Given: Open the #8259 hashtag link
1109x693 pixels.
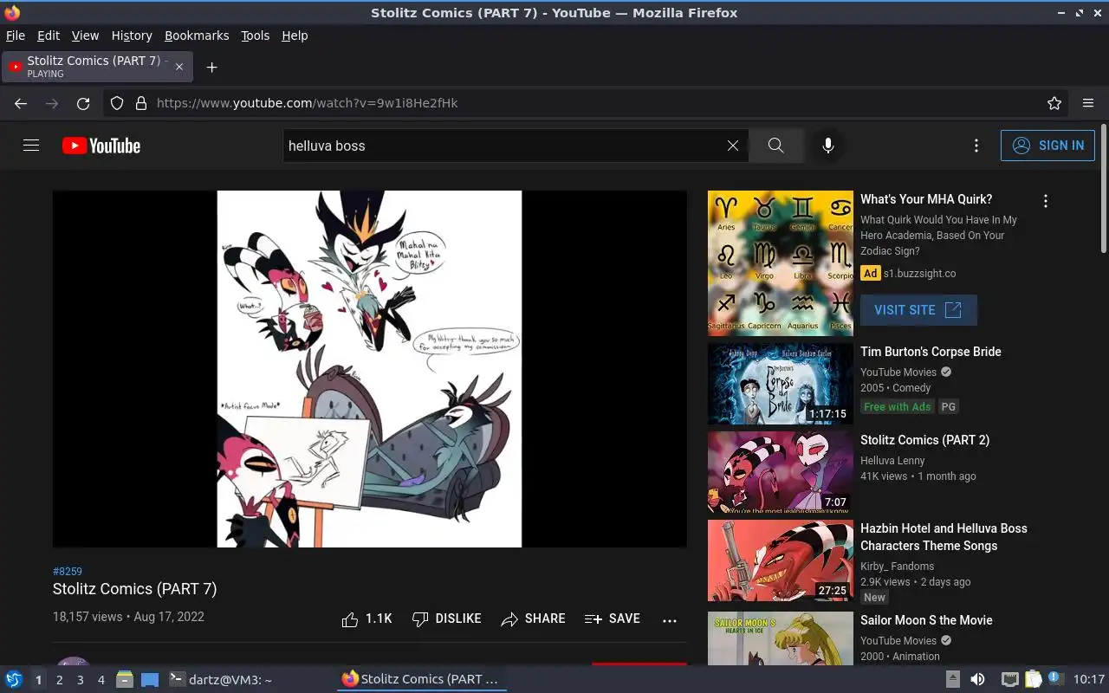Looking at the screenshot, I should point(68,572).
